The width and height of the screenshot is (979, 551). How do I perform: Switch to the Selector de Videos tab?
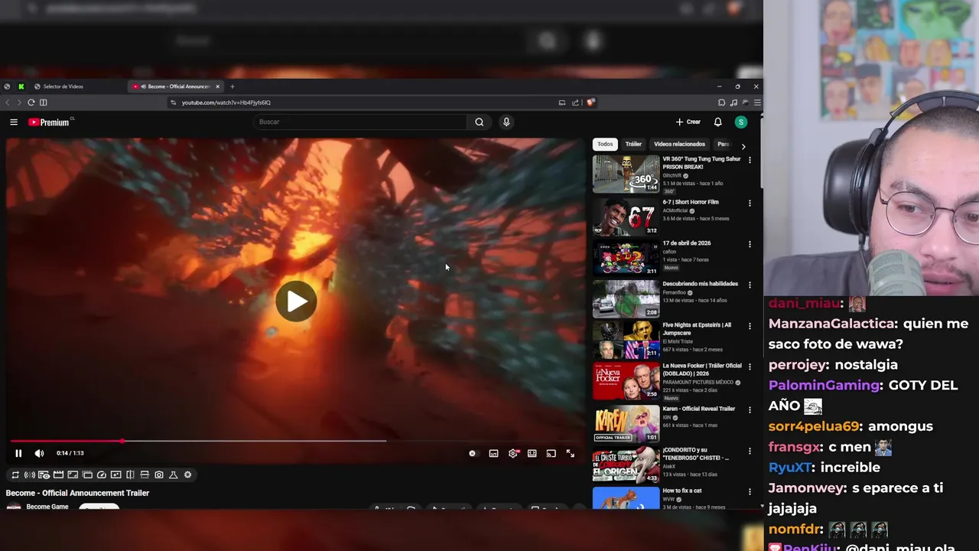click(63, 86)
